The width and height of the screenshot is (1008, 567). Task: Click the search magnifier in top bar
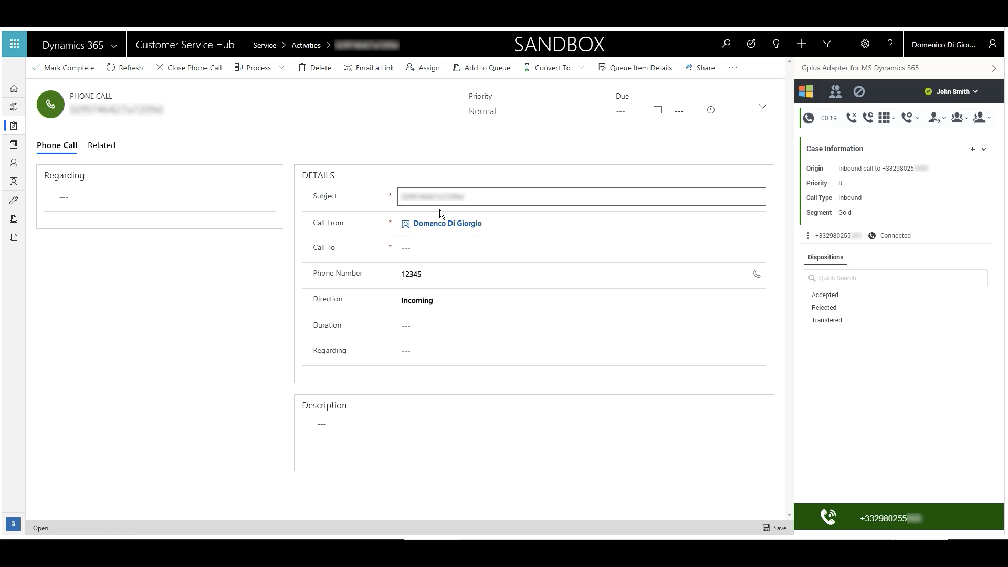click(x=726, y=44)
